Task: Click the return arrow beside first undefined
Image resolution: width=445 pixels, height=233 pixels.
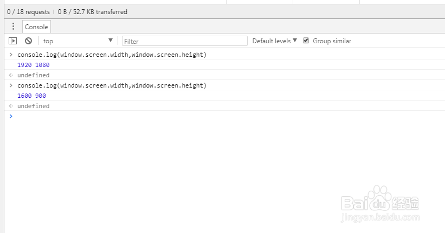Action: [x=10, y=75]
